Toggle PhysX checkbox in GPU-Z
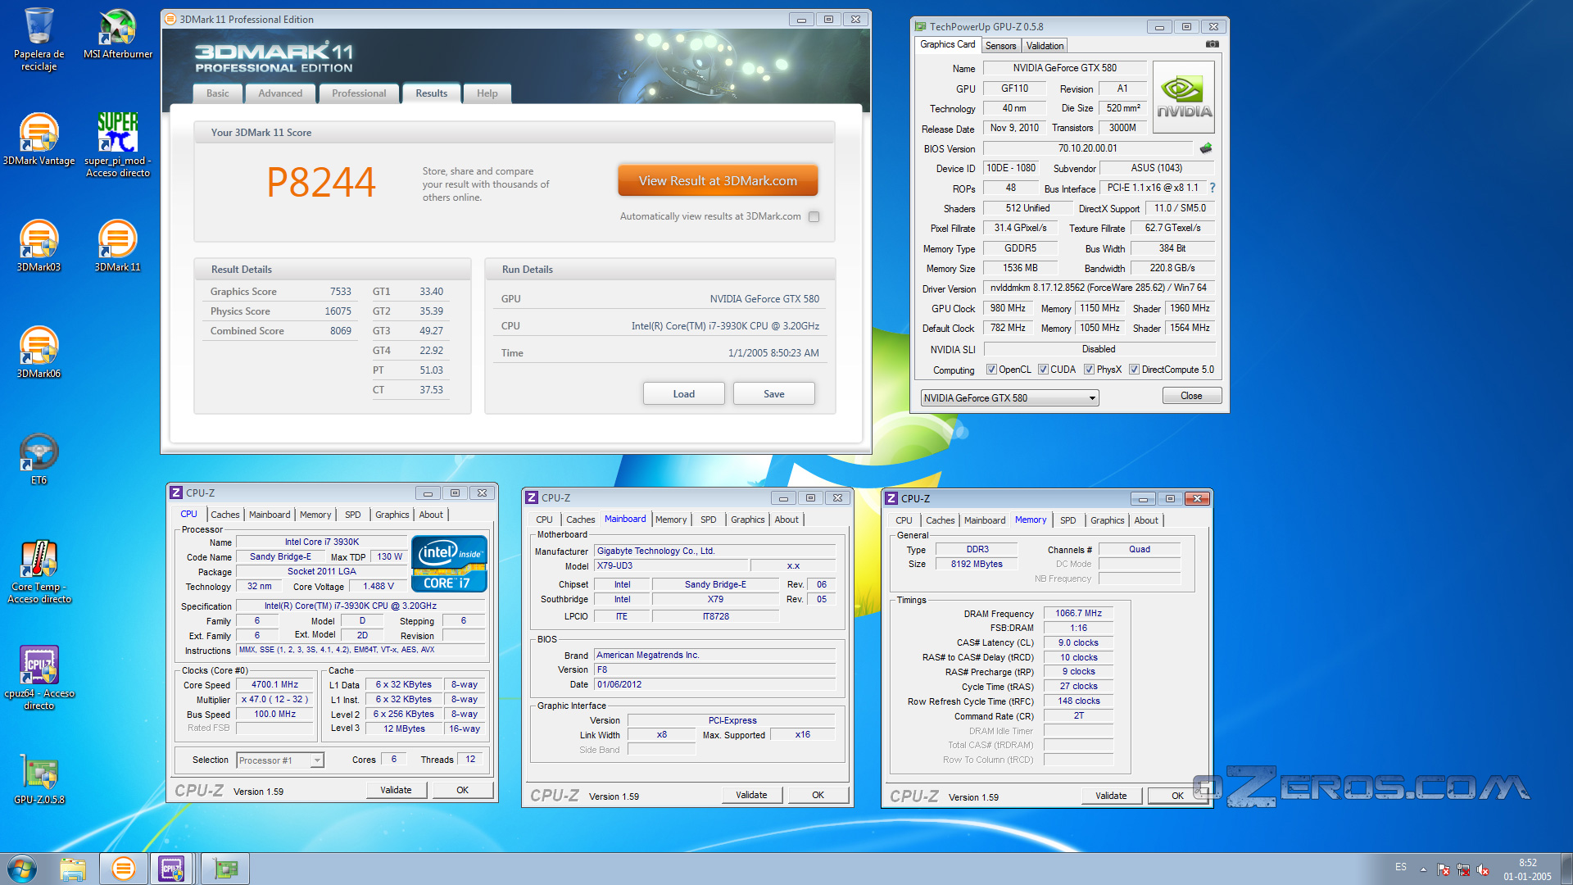This screenshot has width=1573, height=885. pos(1089,370)
